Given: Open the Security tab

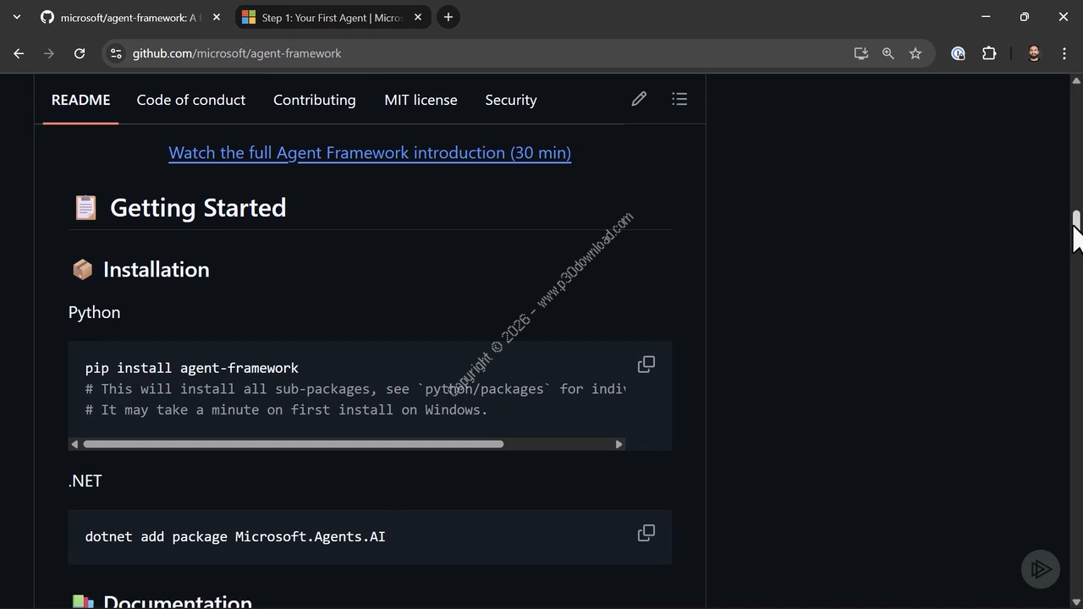Looking at the screenshot, I should [511, 100].
